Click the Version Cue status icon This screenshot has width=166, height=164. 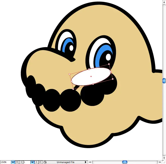tap(45, 162)
